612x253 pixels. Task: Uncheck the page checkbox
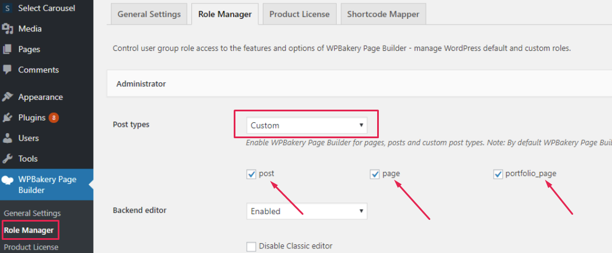pyautogui.click(x=375, y=174)
